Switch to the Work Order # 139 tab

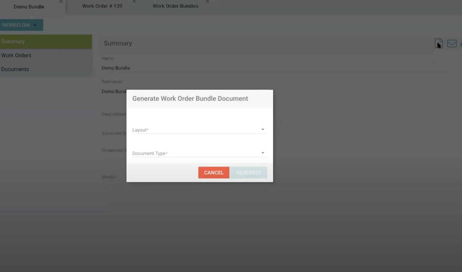coord(102,6)
